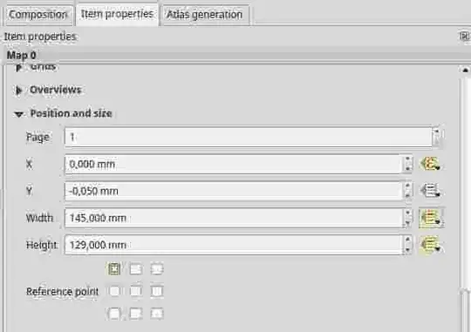Screen dimensions: 471x332
Task: Open data defined override for Y
Action: [431, 191]
